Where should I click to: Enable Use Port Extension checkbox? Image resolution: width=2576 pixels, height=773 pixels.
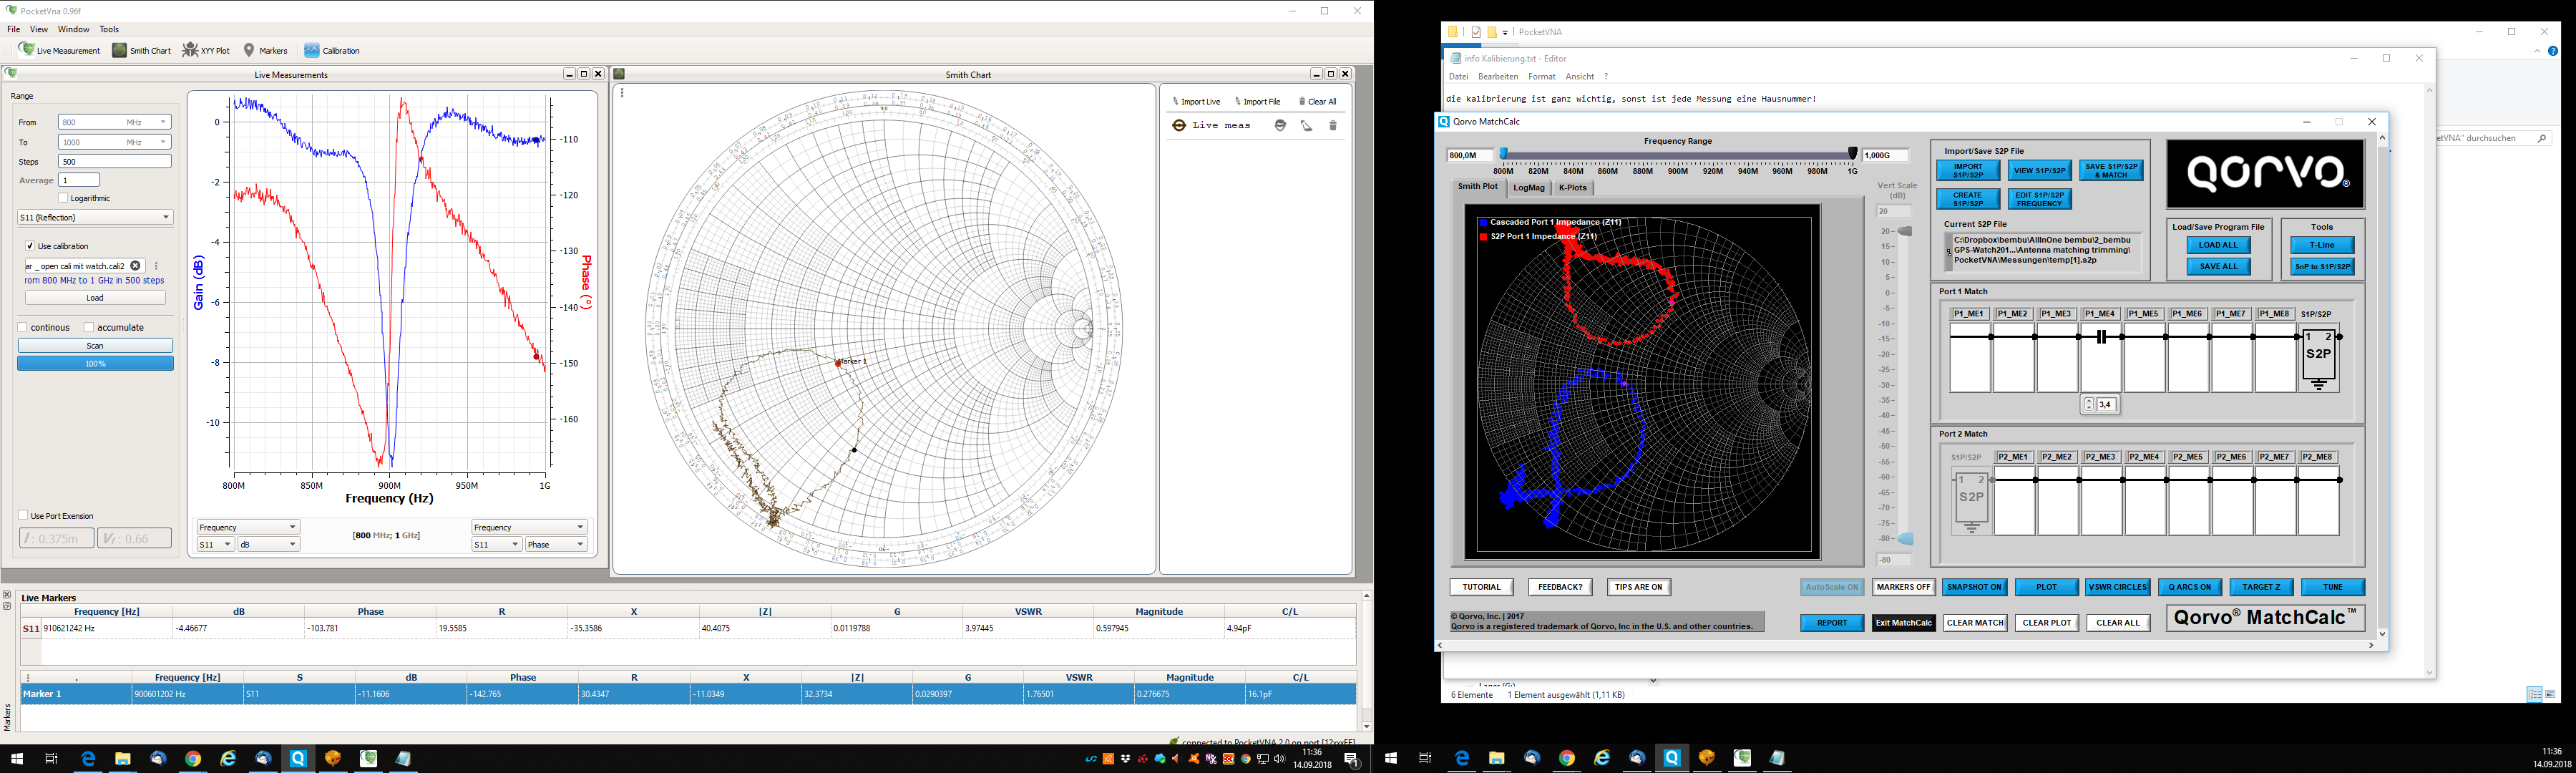pyautogui.click(x=23, y=516)
